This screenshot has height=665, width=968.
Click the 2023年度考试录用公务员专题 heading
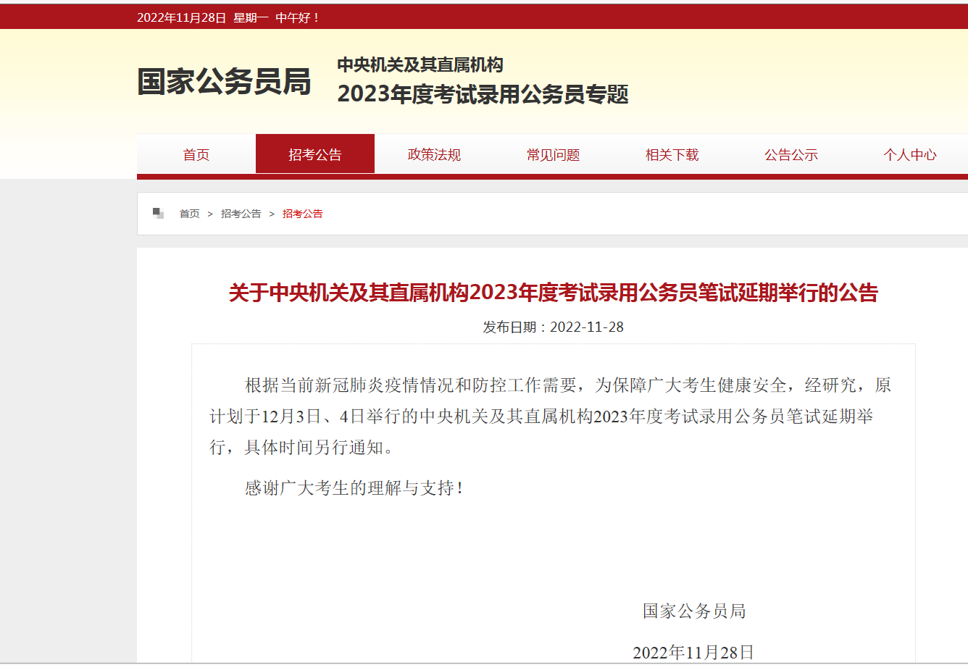(483, 94)
